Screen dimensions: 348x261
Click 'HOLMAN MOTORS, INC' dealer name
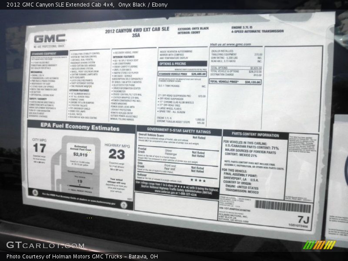click(x=233, y=215)
